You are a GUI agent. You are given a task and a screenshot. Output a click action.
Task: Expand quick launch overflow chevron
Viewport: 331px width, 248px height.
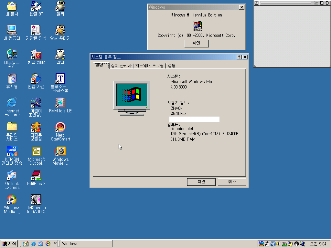coord(55,243)
